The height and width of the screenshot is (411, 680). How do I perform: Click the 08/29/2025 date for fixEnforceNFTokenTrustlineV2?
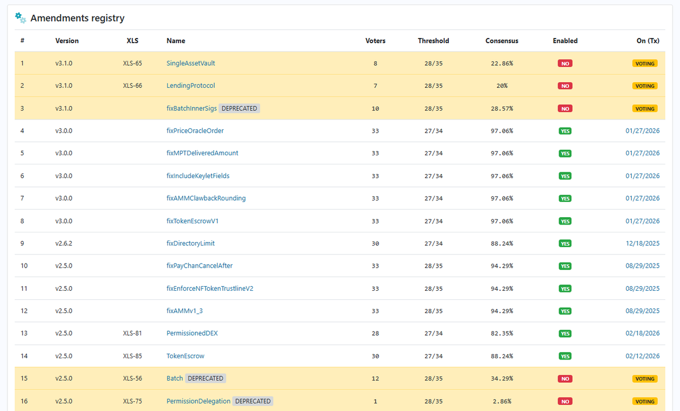[x=643, y=289]
